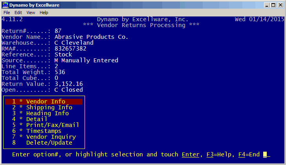Click the Return# value 87
Screen dimensions: 286x165
[58, 31]
